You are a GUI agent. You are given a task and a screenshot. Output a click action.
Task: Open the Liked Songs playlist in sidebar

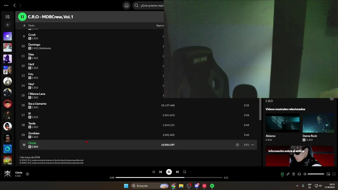click(7, 36)
